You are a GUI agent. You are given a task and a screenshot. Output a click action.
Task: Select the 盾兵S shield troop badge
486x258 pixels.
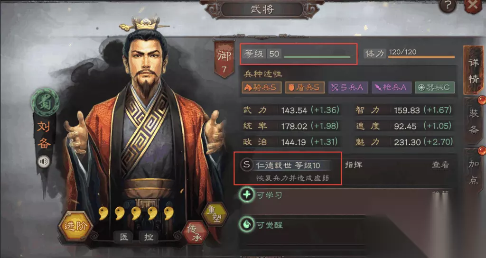[305, 88]
